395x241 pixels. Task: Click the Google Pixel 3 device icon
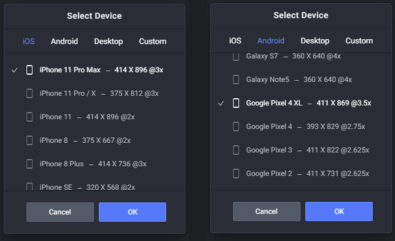(x=236, y=149)
